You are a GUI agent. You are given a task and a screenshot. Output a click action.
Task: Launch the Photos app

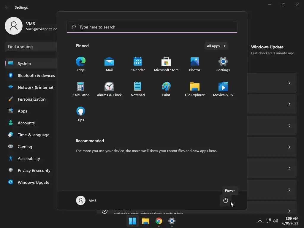(x=195, y=64)
